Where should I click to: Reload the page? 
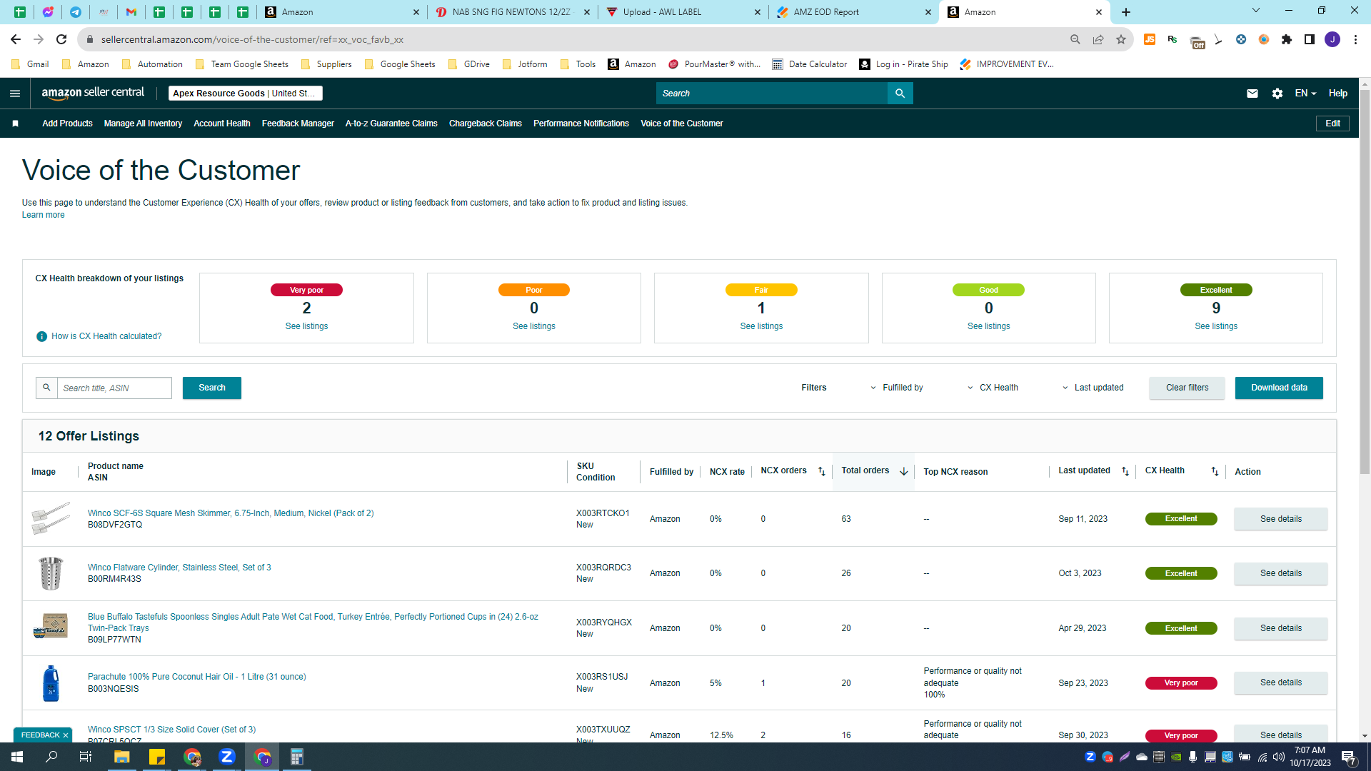point(61,39)
